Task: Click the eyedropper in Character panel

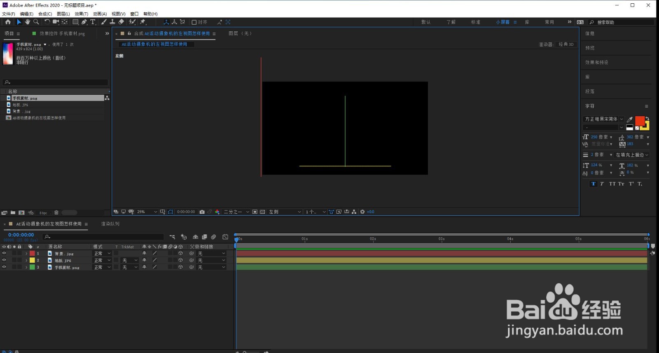Action: click(629, 119)
